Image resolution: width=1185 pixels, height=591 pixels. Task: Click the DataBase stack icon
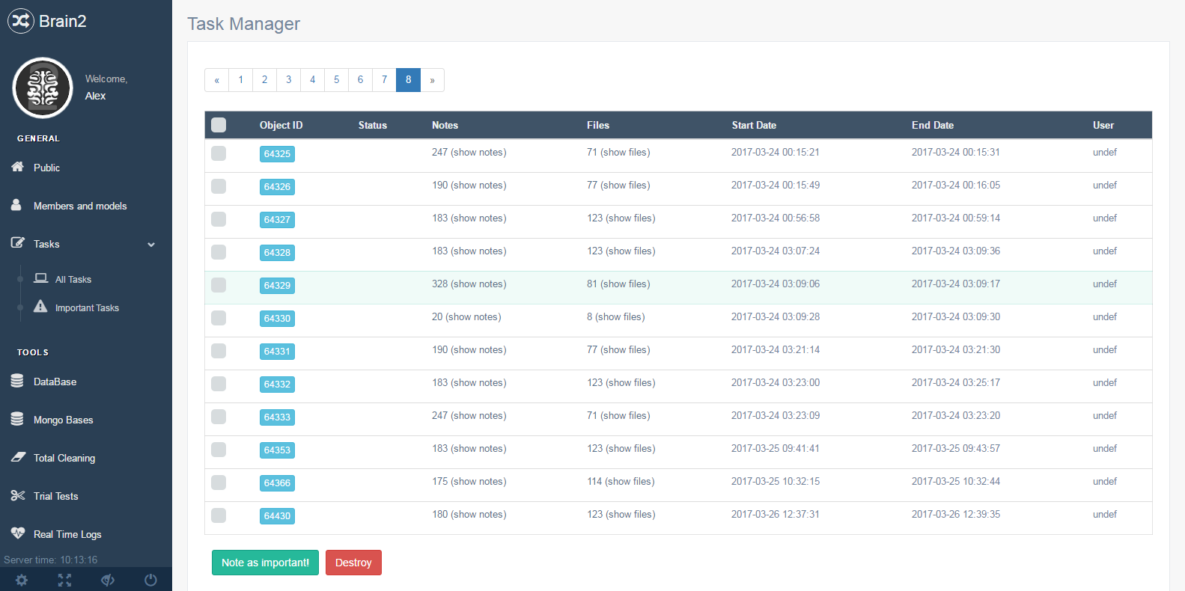pos(17,381)
